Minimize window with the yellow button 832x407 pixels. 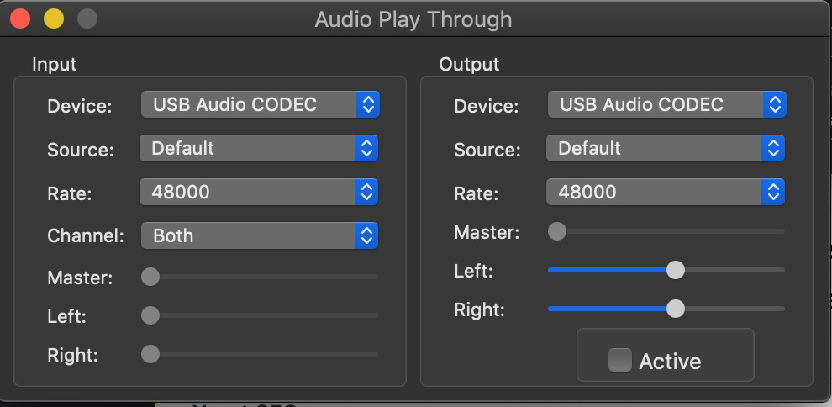tap(54, 18)
